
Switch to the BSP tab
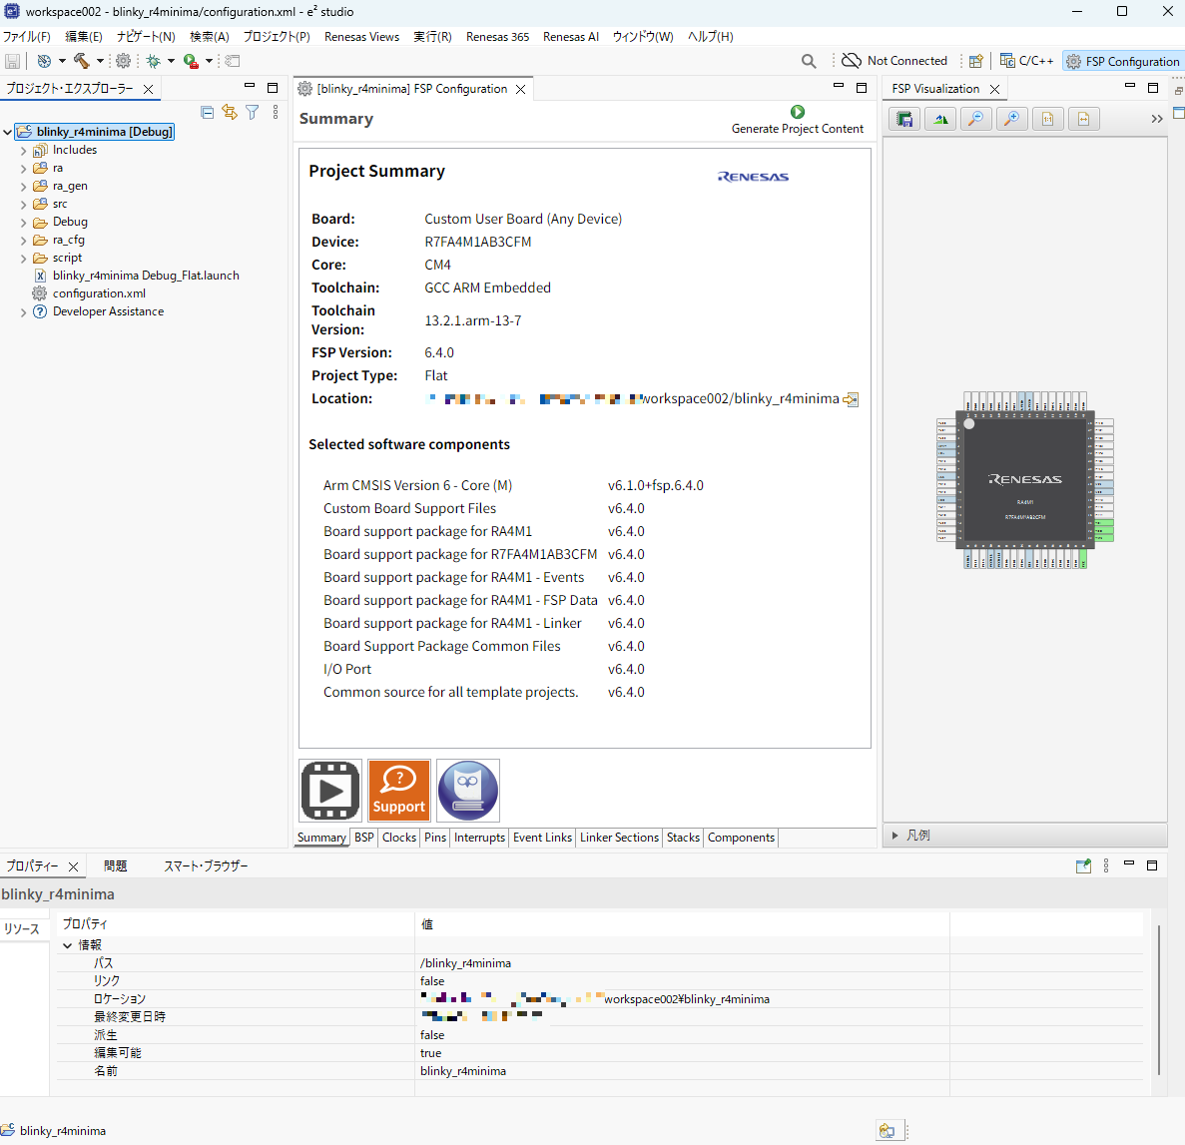point(364,838)
